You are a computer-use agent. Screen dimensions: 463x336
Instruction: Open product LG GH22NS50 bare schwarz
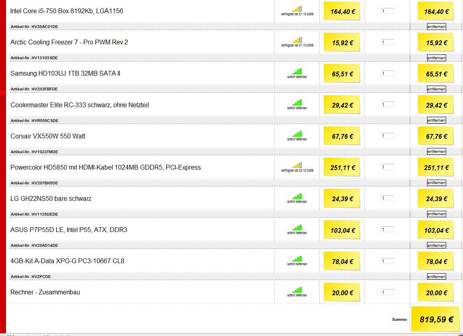point(51,199)
